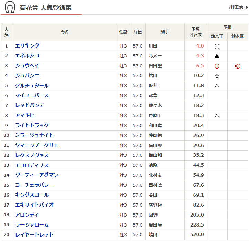The width and height of the screenshot is (249, 241).
Task: Click the ジーティーアダマン horse name
Action: click(x=37, y=175)
